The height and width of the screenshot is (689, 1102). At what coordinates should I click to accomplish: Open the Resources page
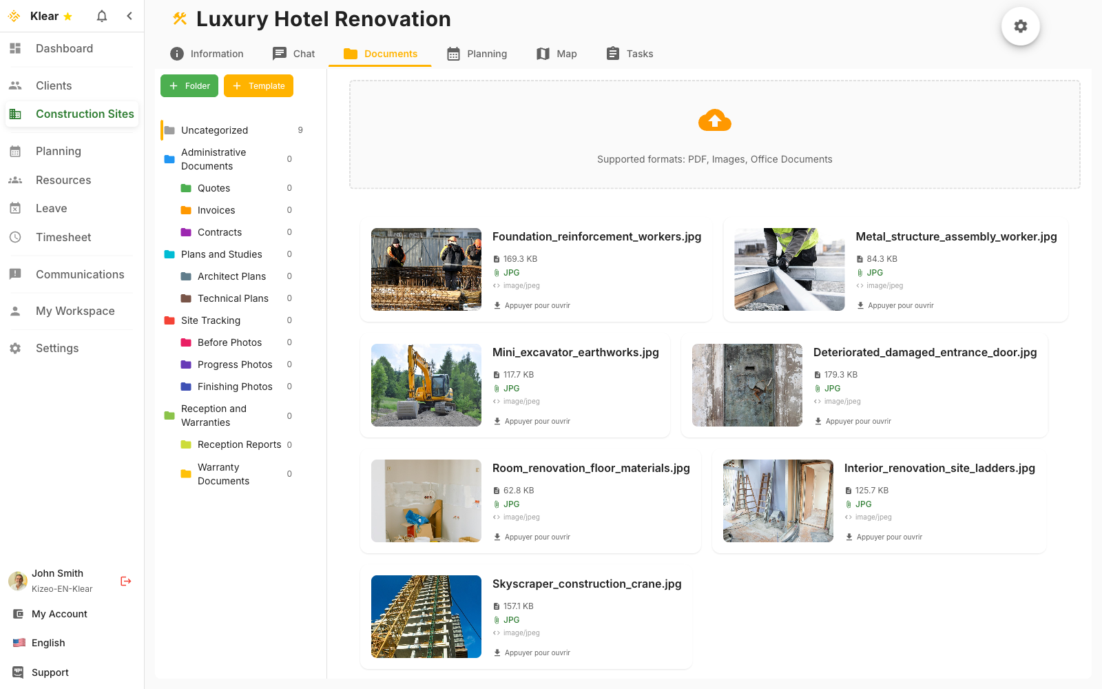tap(63, 180)
